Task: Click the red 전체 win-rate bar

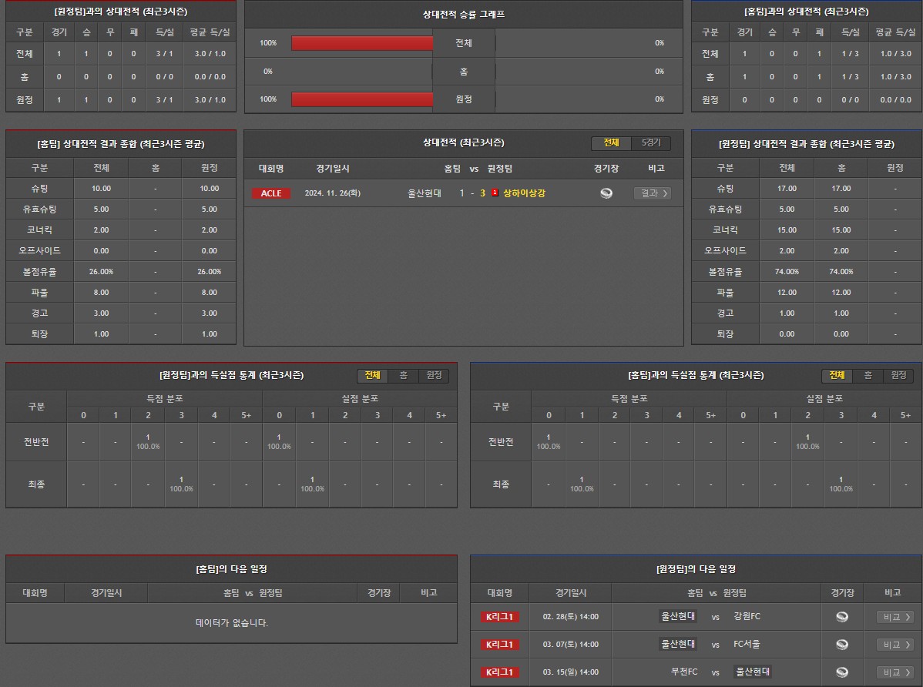Action: click(362, 43)
